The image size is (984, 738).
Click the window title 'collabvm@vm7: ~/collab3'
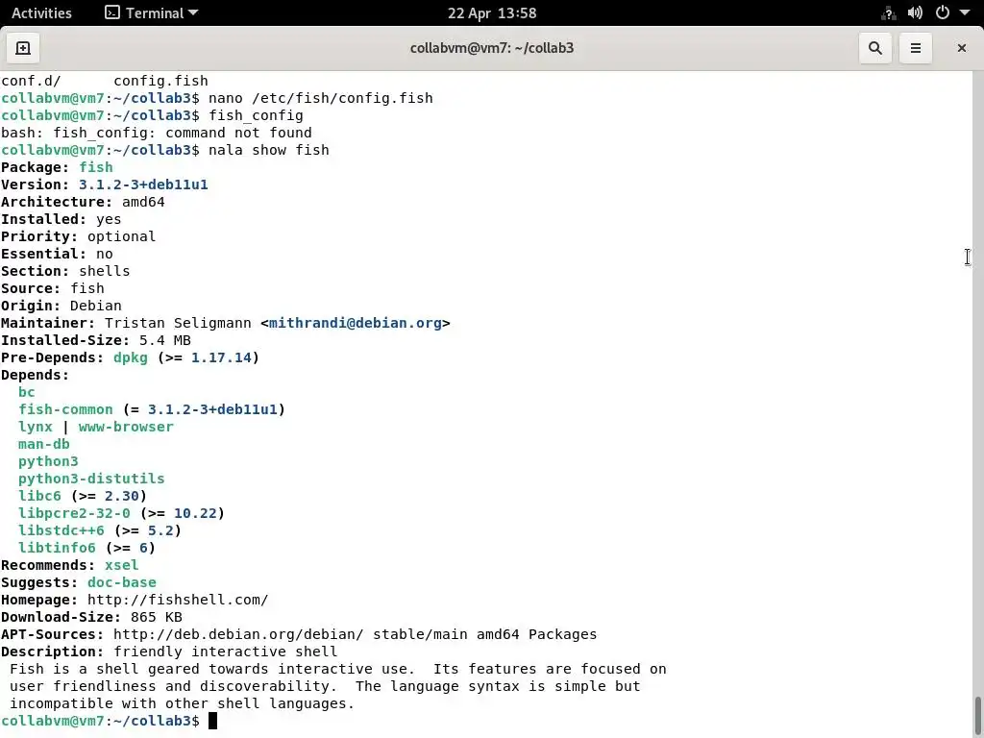pyautogui.click(x=492, y=48)
